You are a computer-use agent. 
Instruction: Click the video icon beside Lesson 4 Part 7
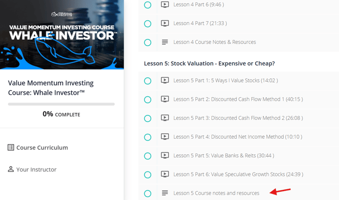click(x=165, y=23)
